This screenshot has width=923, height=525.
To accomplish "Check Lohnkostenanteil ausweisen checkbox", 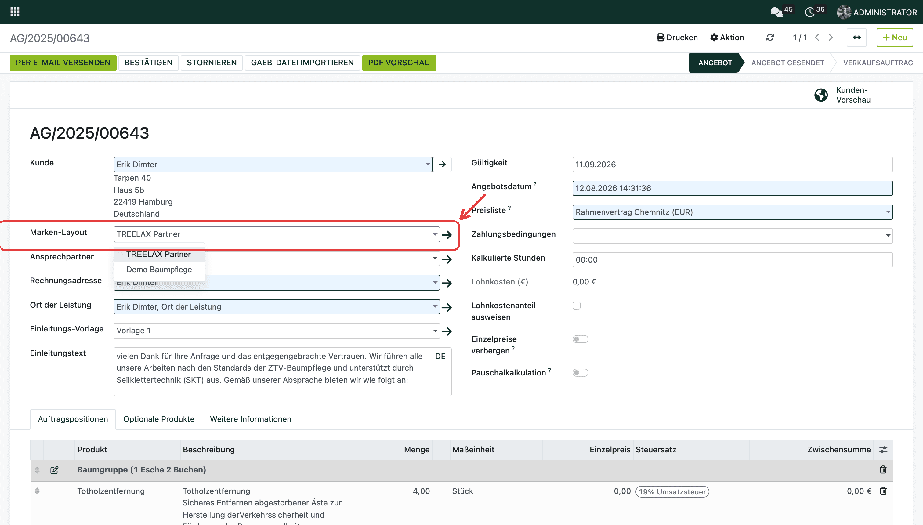I will click(577, 306).
